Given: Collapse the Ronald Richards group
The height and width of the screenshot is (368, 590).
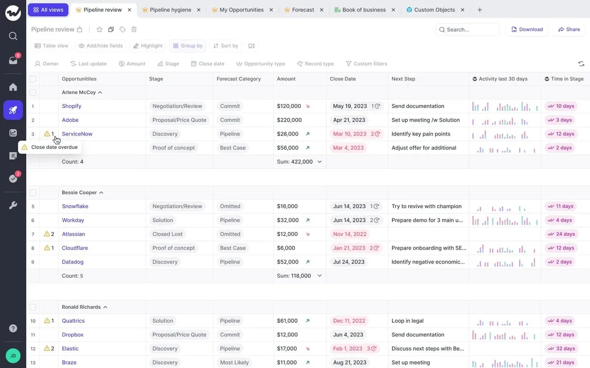Looking at the screenshot, I should click(x=105, y=307).
